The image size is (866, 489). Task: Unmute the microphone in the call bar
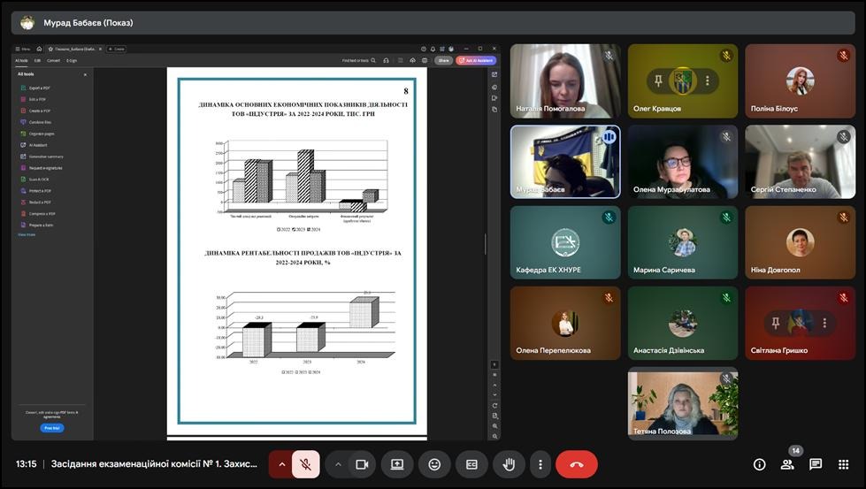(x=305, y=464)
